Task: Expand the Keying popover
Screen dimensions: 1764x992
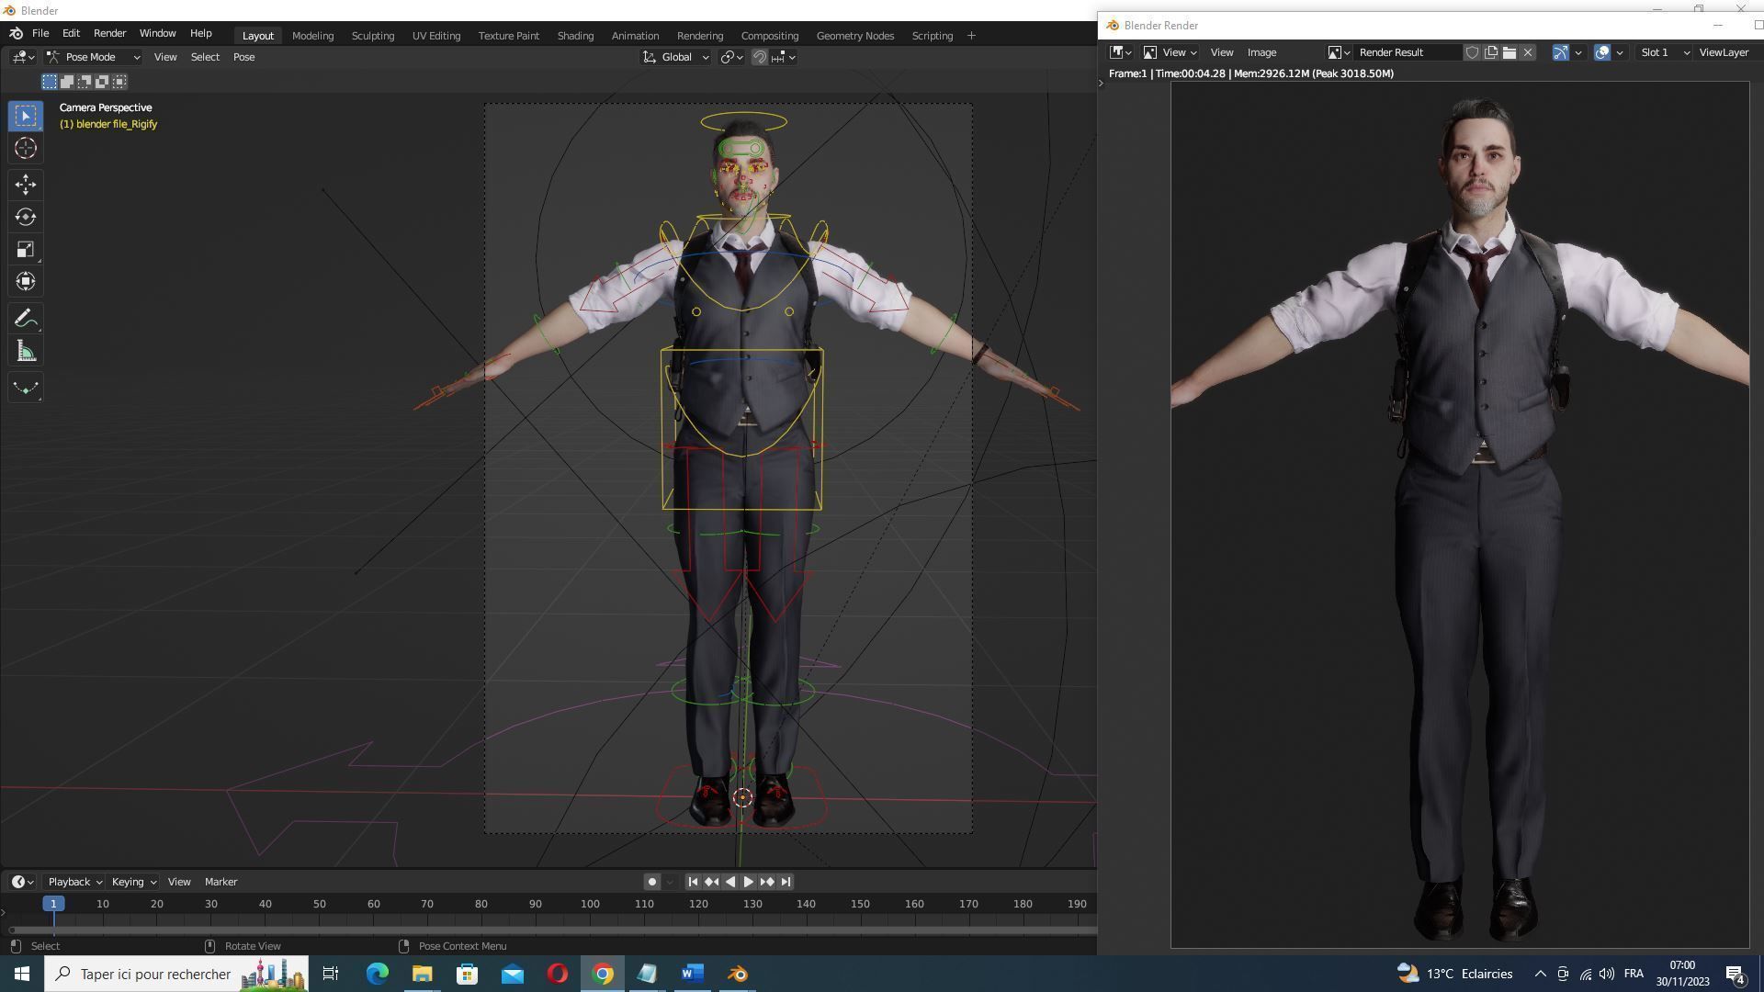Action: [133, 882]
